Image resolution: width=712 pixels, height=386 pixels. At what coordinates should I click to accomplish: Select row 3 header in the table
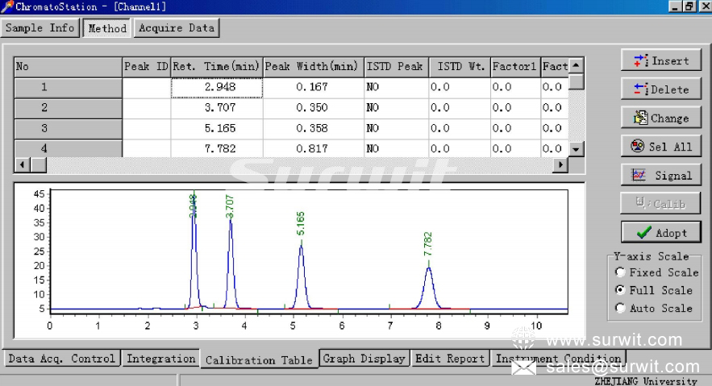pyautogui.click(x=44, y=128)
